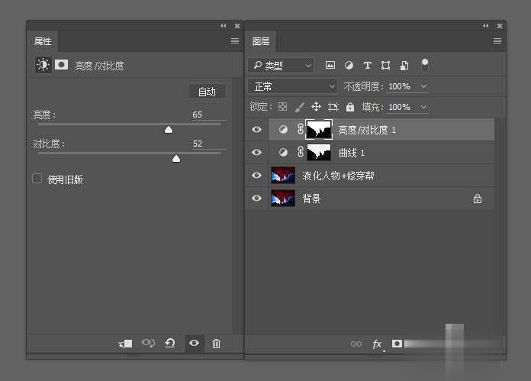Viewport: 531px width, 381px height.
Task: Open the Properties panel menu
Action: point(235,41)
